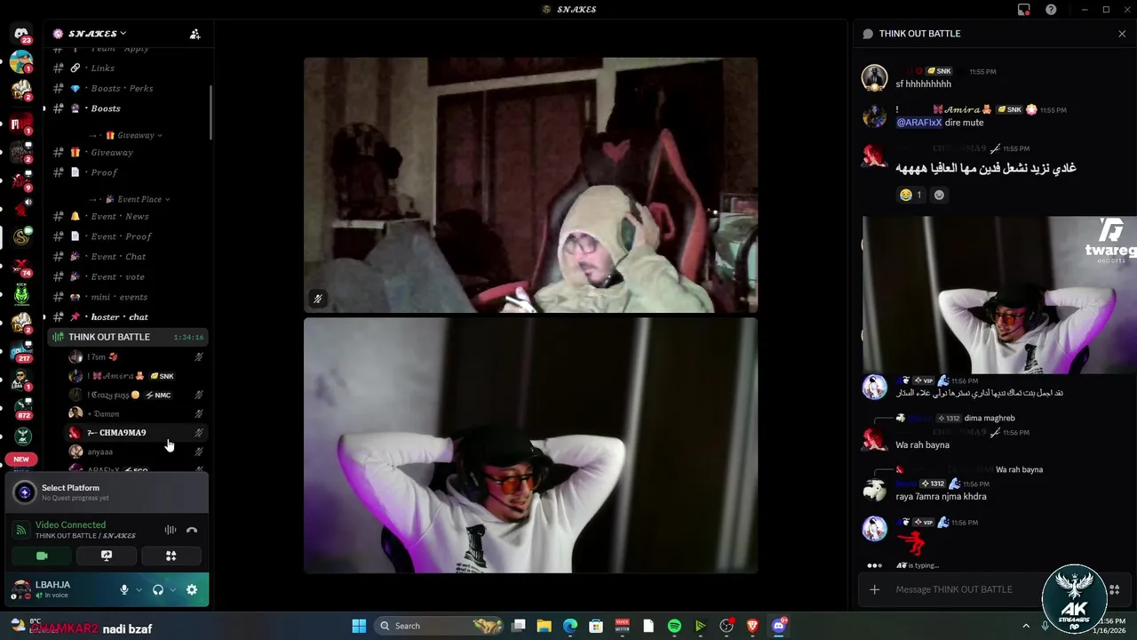Viewport: 1137px width, 640px height.
Task: Open server icon with 217 badge
Action: point(22,352)
